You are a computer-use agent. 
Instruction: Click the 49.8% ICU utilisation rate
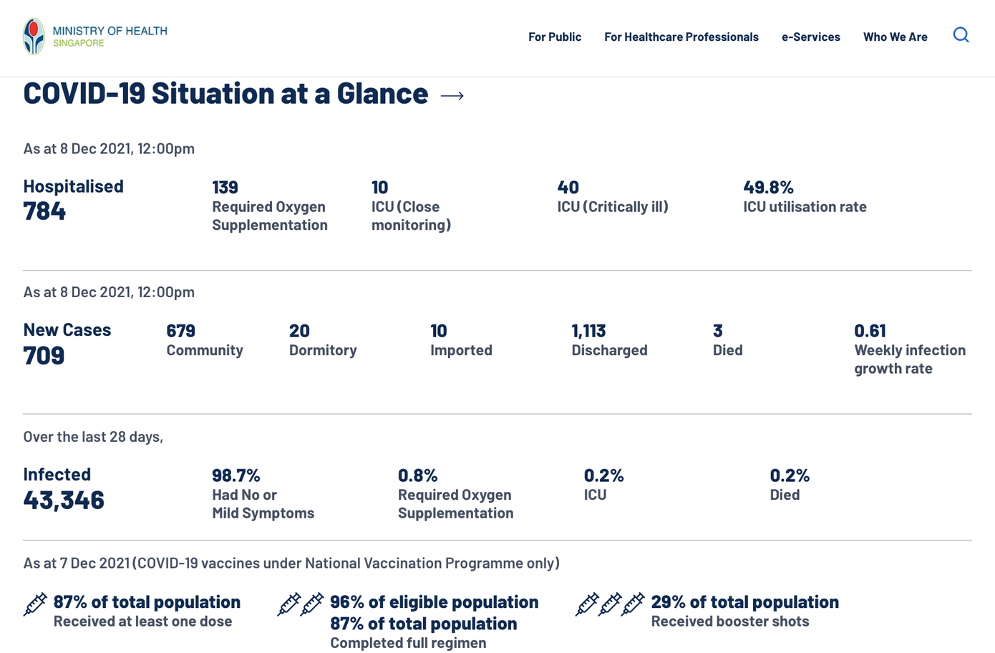click(x=768, y=188)
